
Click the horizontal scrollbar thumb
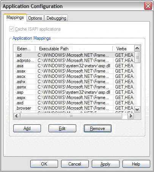pyautogui.click(x=71, y=116)
